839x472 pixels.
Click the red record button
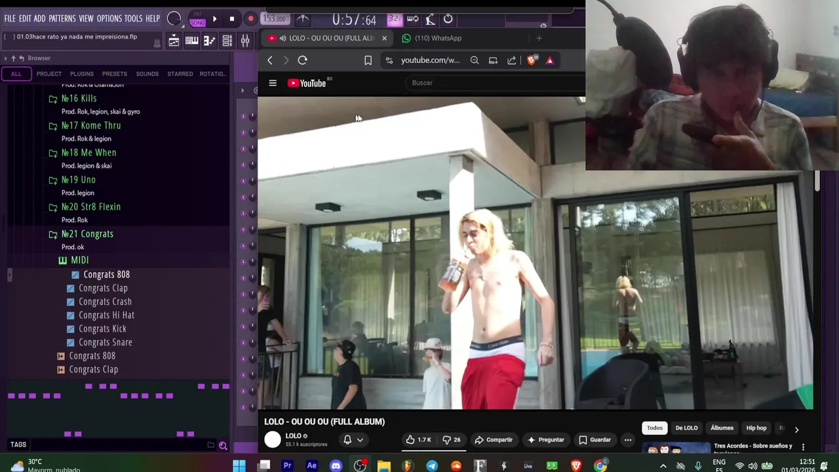tap(250, 19)
